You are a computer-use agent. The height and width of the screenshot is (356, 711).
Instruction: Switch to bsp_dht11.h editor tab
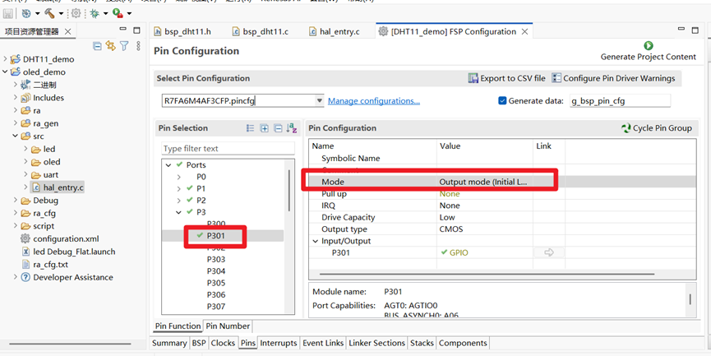coord(182,31)
